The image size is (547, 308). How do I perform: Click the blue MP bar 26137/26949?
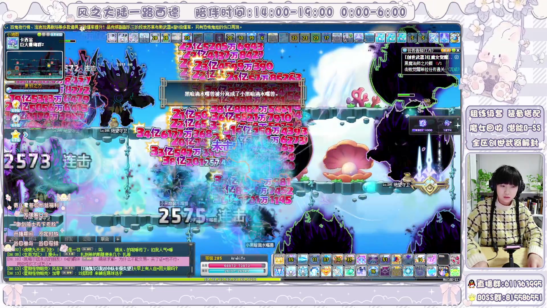coord(237,271)
